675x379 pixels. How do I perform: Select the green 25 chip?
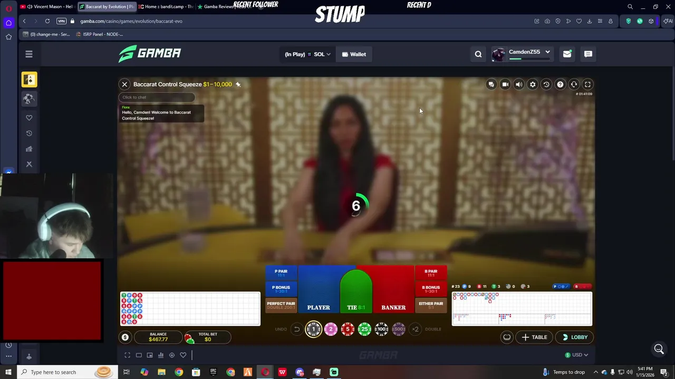click(364, 330)
